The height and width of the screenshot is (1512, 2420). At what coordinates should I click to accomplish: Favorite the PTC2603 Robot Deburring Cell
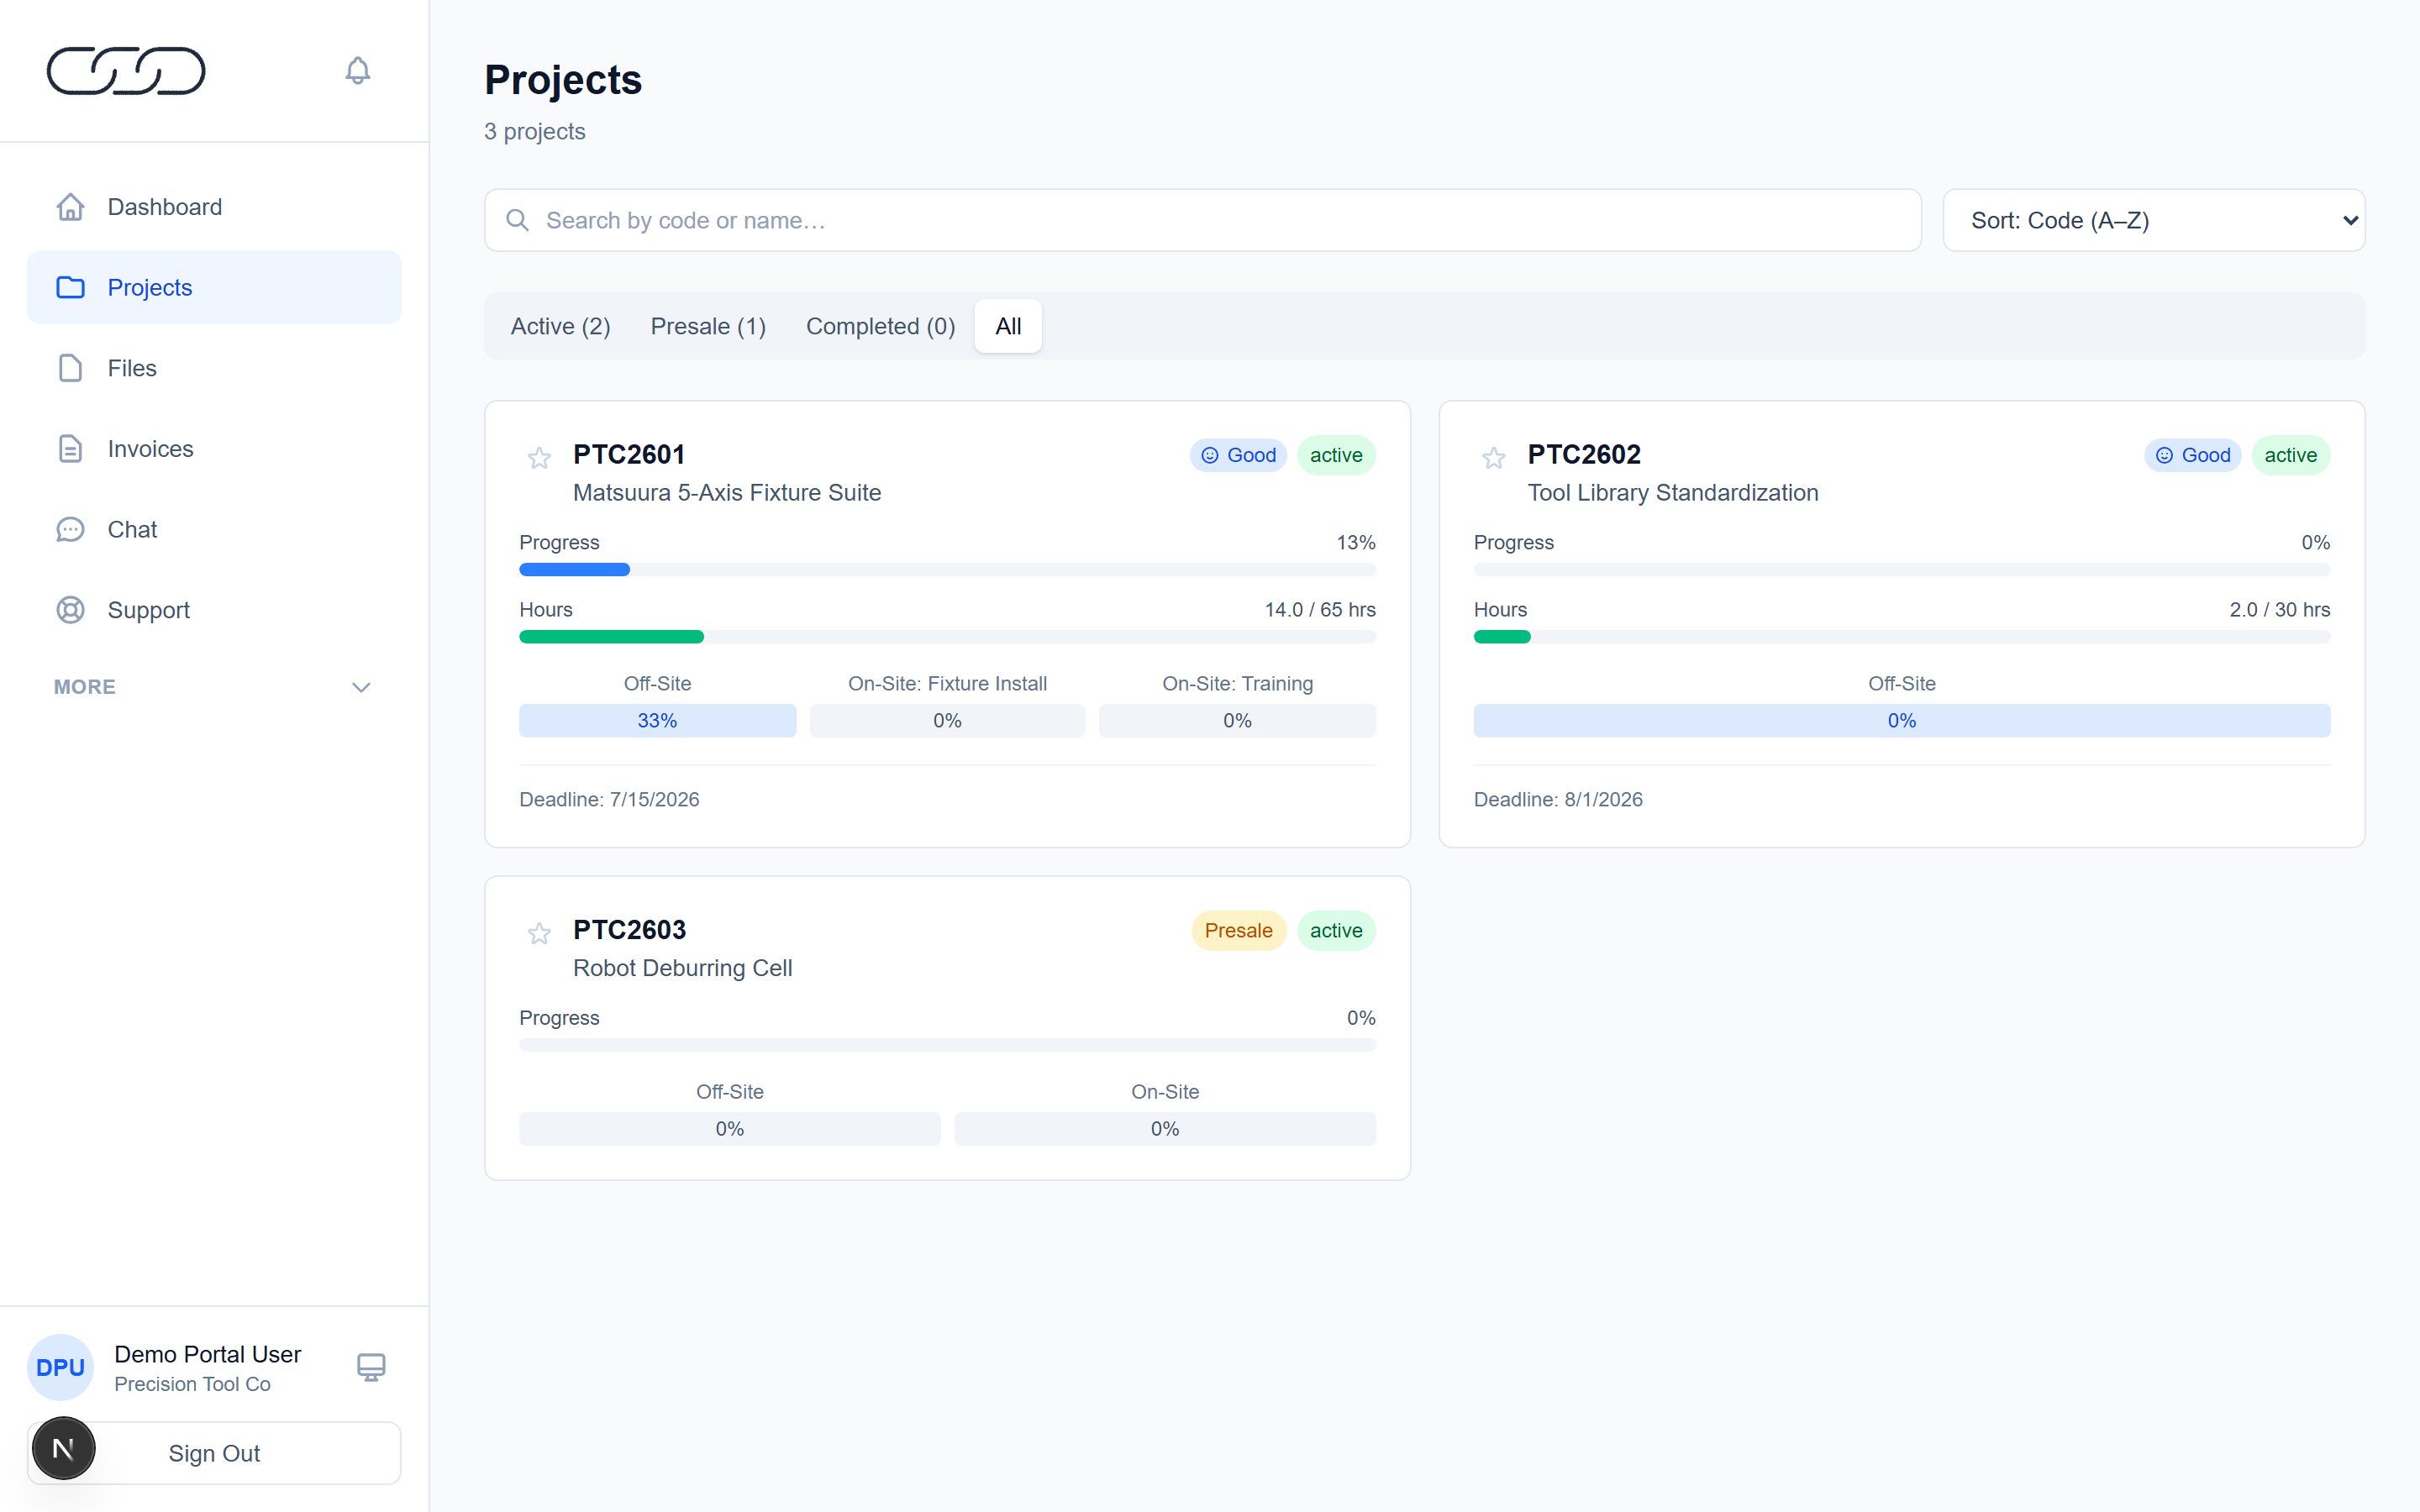539,933
